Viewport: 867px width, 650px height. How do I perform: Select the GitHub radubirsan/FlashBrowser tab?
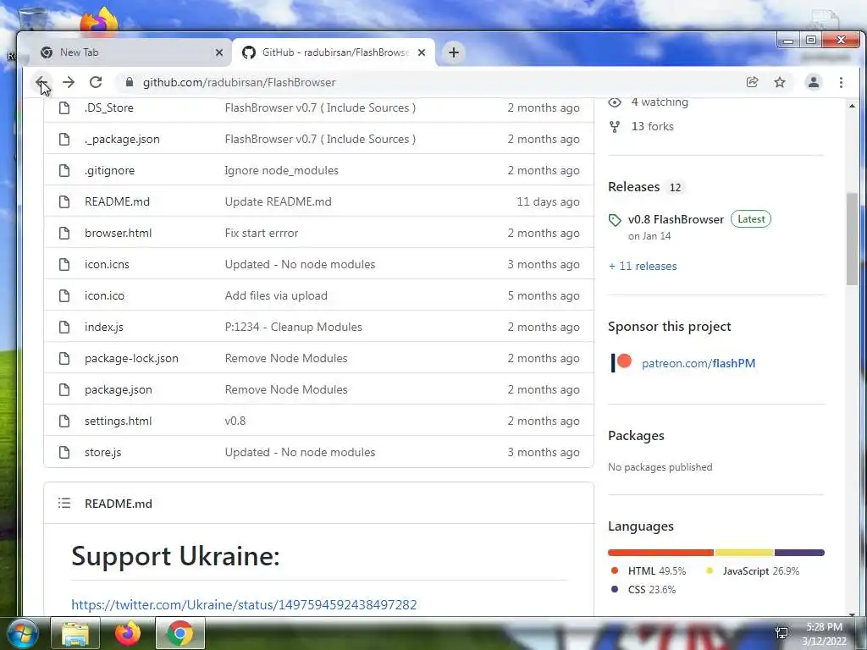click(334, 52)
